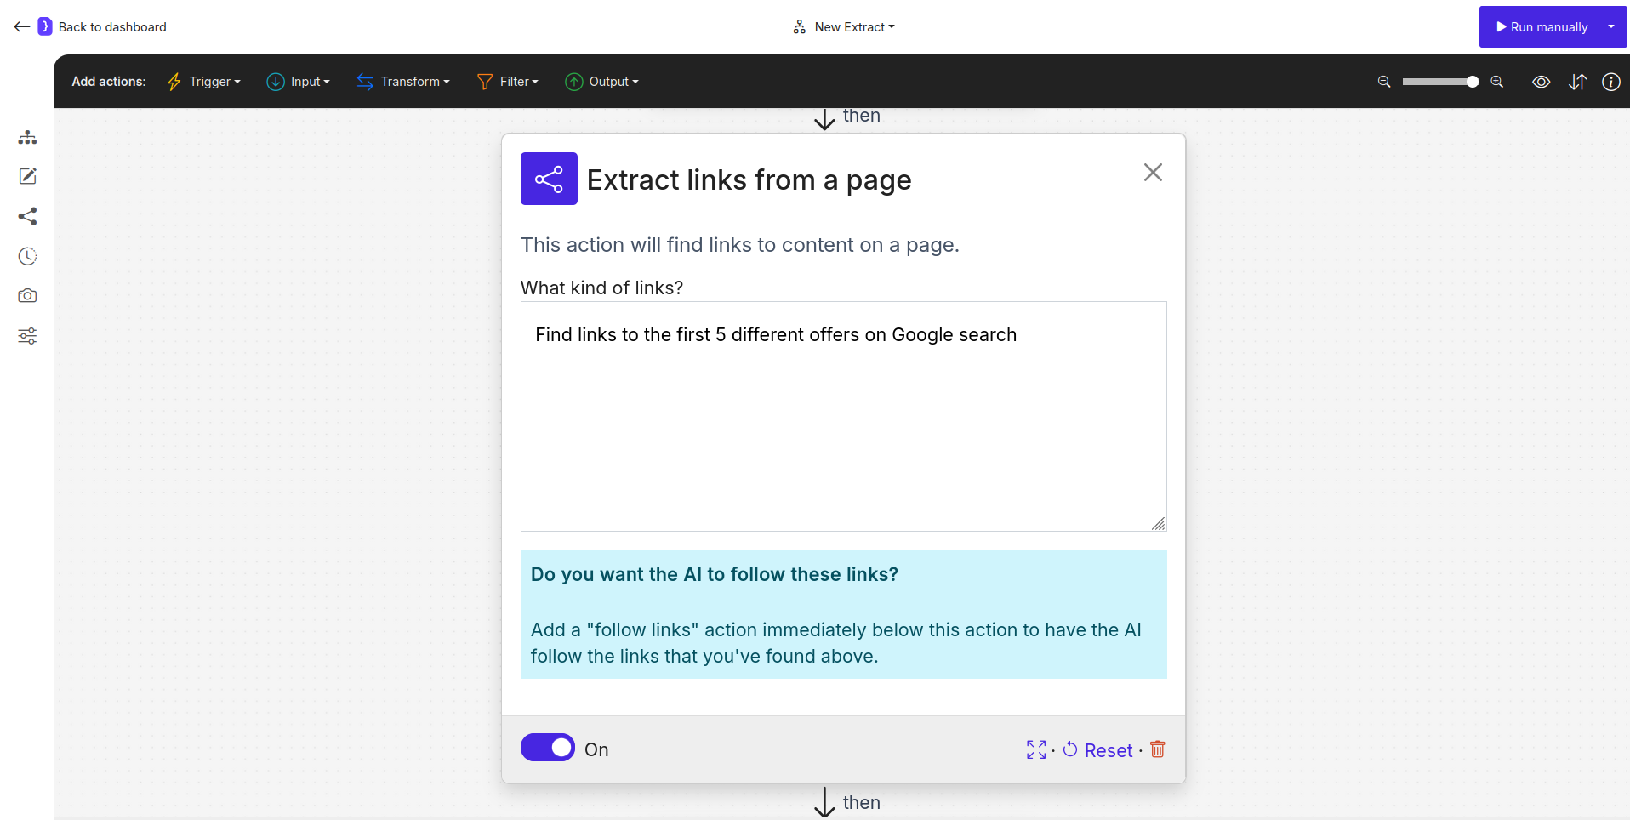This screenshot has width=1630, height=820.
Task: Open the workflow hierarchy sidebar icon
Action: tap(27, 137)
